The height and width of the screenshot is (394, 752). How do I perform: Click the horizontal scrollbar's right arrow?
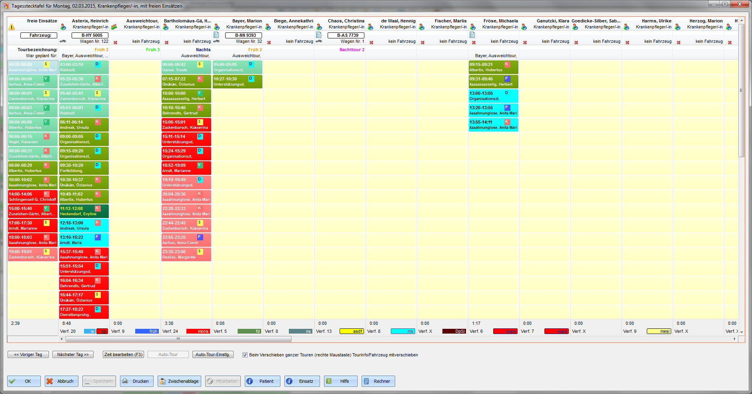734,339
